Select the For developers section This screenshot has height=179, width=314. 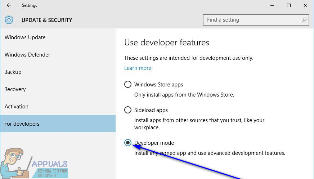(22, 124)
